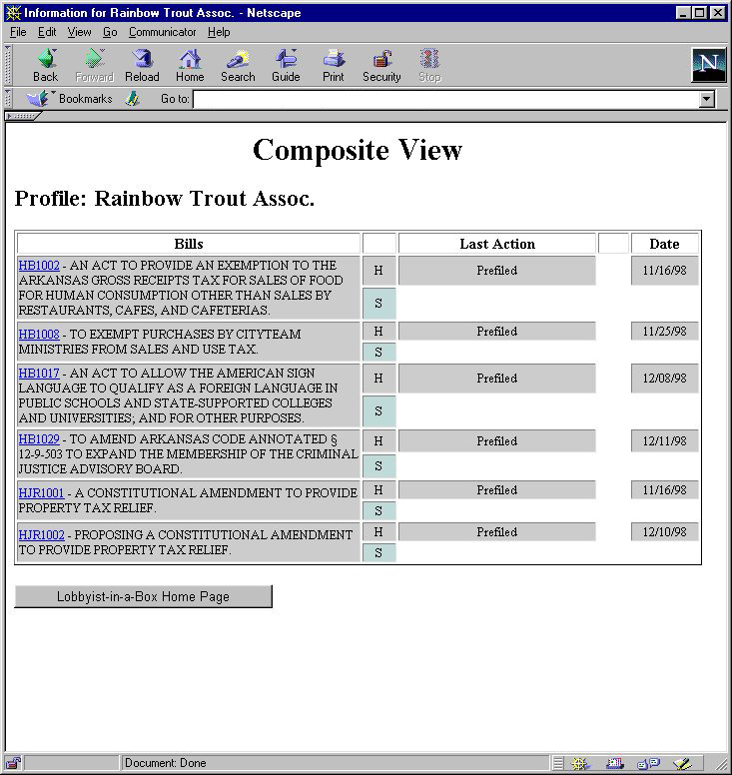Click the Netscape N logo
The height and width of the screenshot is (775, 732).
[x=708, y=65]
